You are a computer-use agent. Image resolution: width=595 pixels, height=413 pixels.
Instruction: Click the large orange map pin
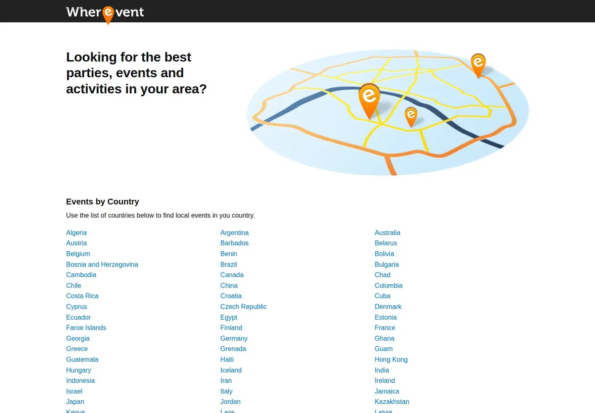click(x=369, y=101)
